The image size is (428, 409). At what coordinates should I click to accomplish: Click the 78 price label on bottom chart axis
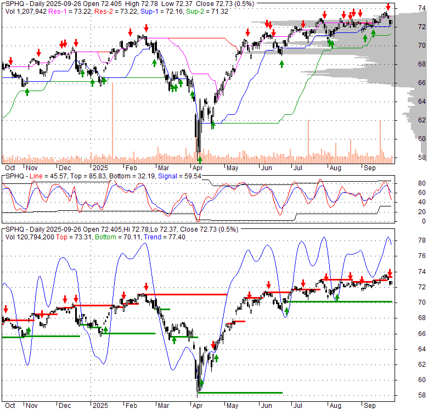click(x=422, y=240)
